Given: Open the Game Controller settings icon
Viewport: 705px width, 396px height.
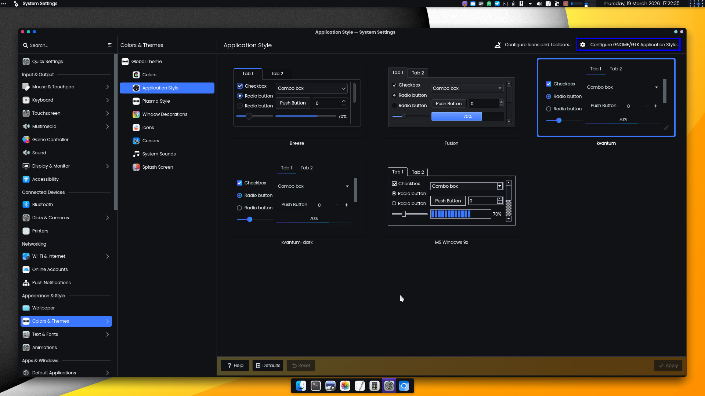Looking at the screenshot, I should click(26, 140).
